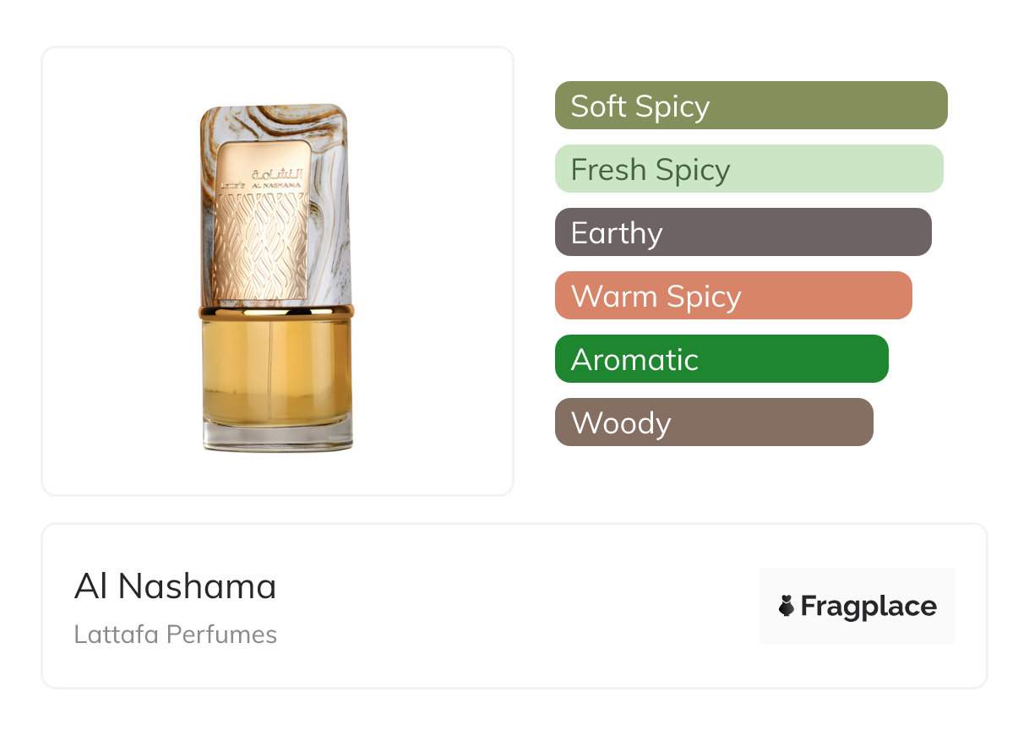Click the Woody accord bar
Image resolution: width=1029 pixels, height=730 pixels.
(714, 422)
